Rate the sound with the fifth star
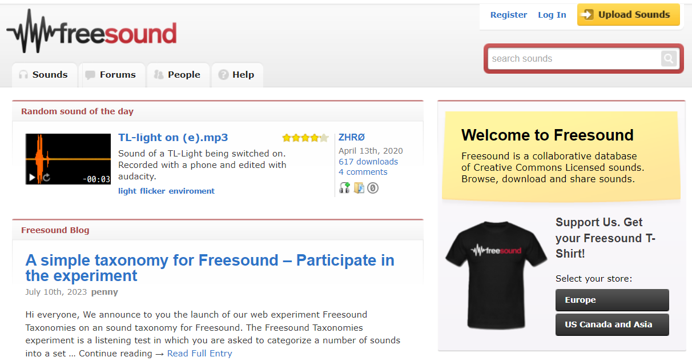 click(x=324, y=138)
